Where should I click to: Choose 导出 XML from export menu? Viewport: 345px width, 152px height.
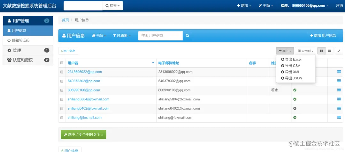[290, 72]
